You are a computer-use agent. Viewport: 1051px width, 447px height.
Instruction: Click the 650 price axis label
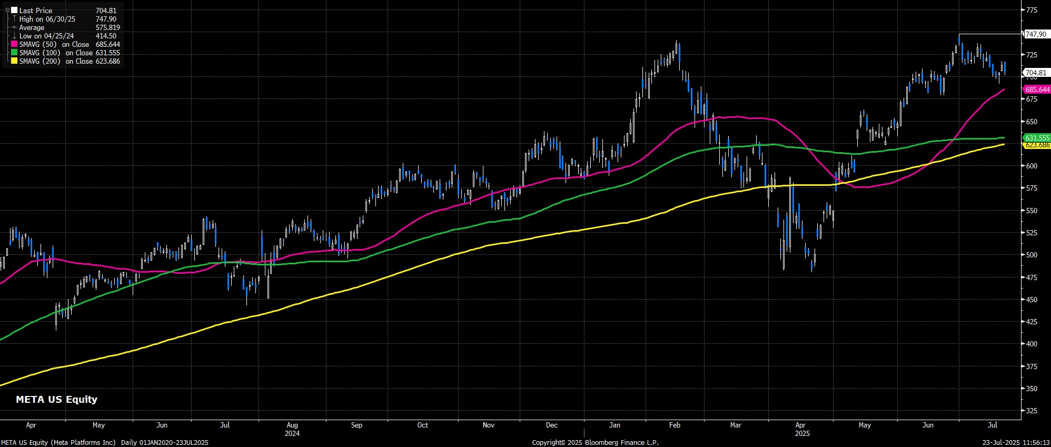(1031, 122)
